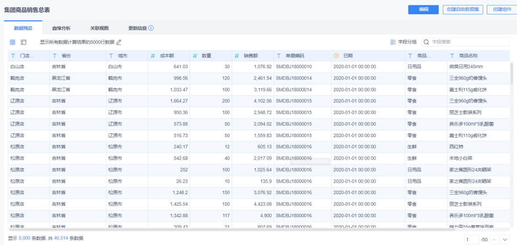The width and height of the screenshot is (517, 245).
Task: Click pencil icon to edit displayed row count
Action: point(119,42)
